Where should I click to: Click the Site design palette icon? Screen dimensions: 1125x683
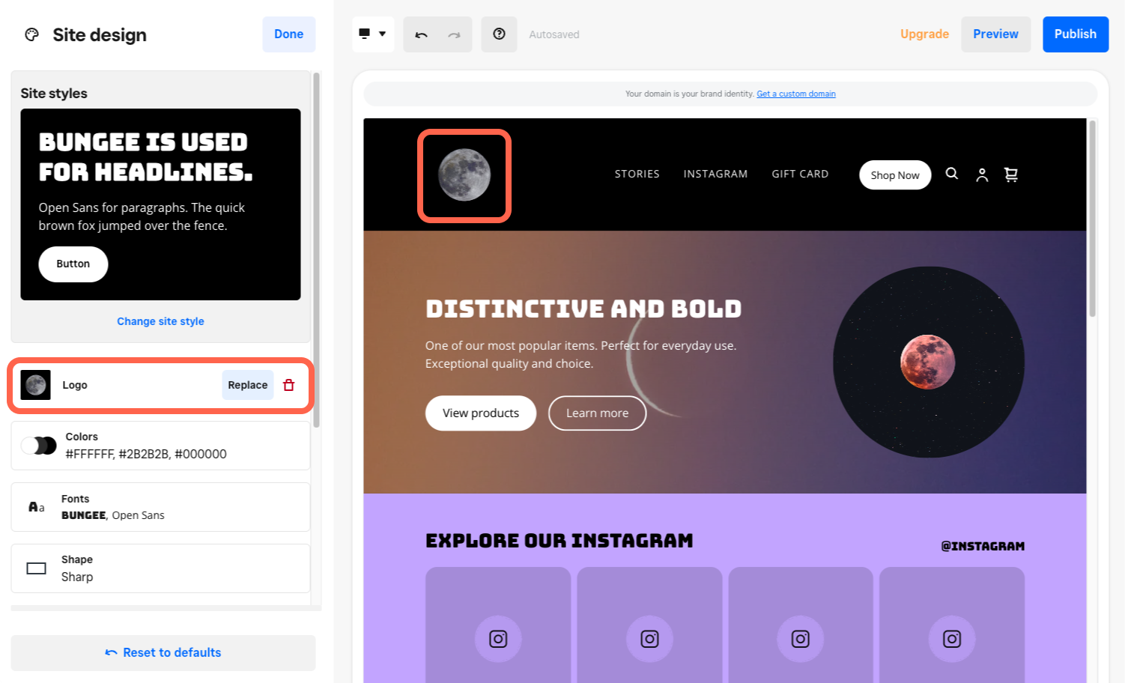31,34
